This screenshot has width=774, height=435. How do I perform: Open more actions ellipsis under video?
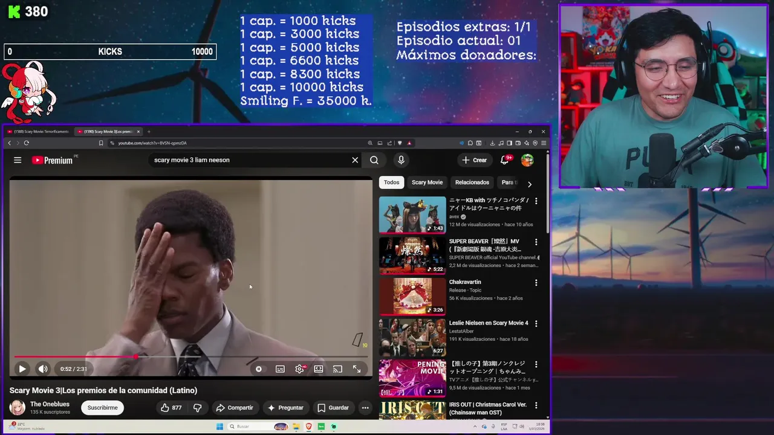point(365,408)
